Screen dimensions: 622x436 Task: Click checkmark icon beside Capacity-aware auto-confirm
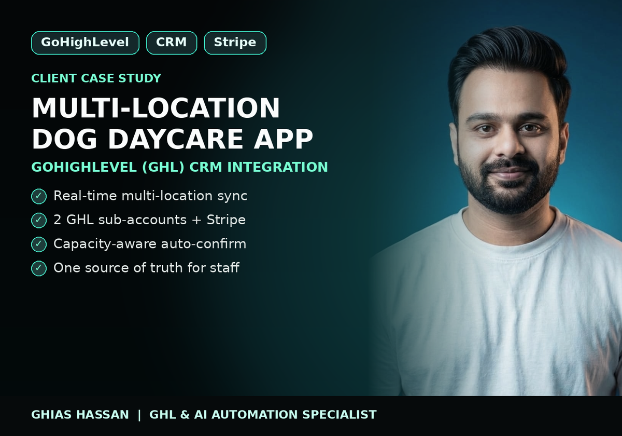tap(39, 244)
